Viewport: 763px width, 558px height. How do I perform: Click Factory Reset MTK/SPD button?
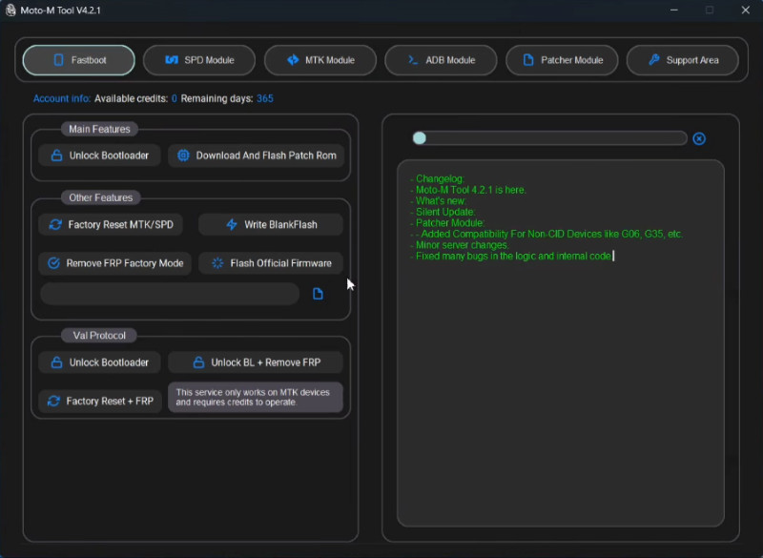tap(111, 225)
